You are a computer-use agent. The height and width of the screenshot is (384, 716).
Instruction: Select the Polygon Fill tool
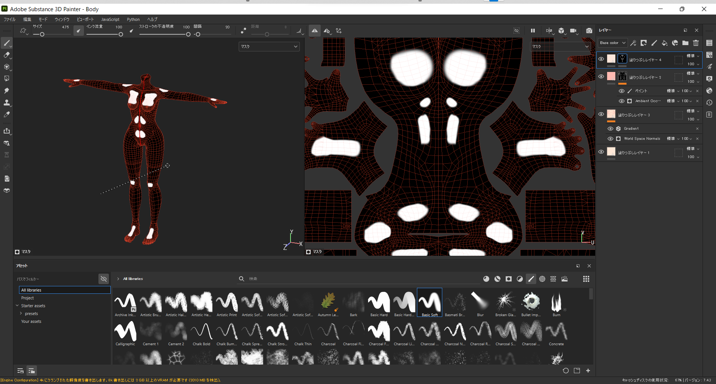[7, 79]
